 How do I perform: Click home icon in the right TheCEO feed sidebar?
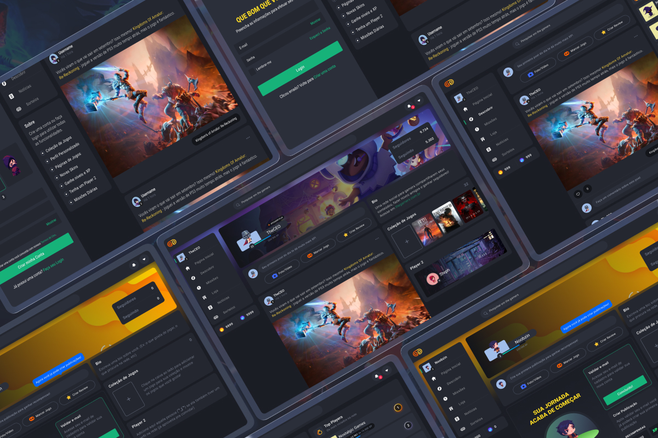pos(466,109)
